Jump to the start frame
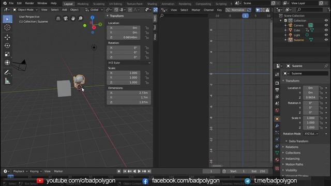Screen dimensions: 331x186 125,171
